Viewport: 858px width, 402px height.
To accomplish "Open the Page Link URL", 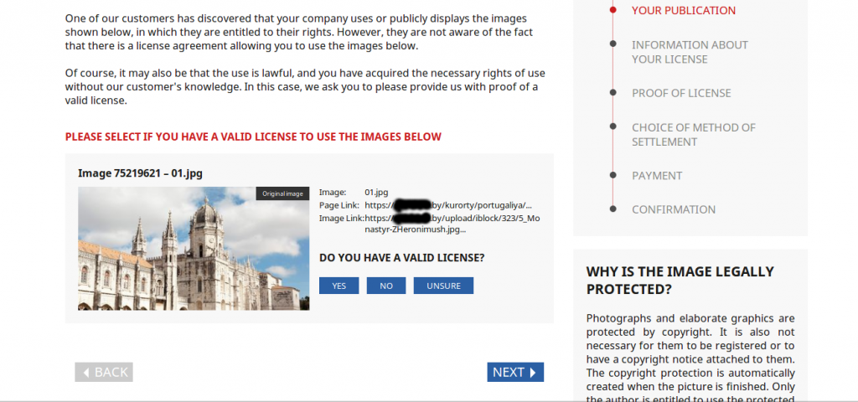I will pyautogui.click(x=448, y=206).
